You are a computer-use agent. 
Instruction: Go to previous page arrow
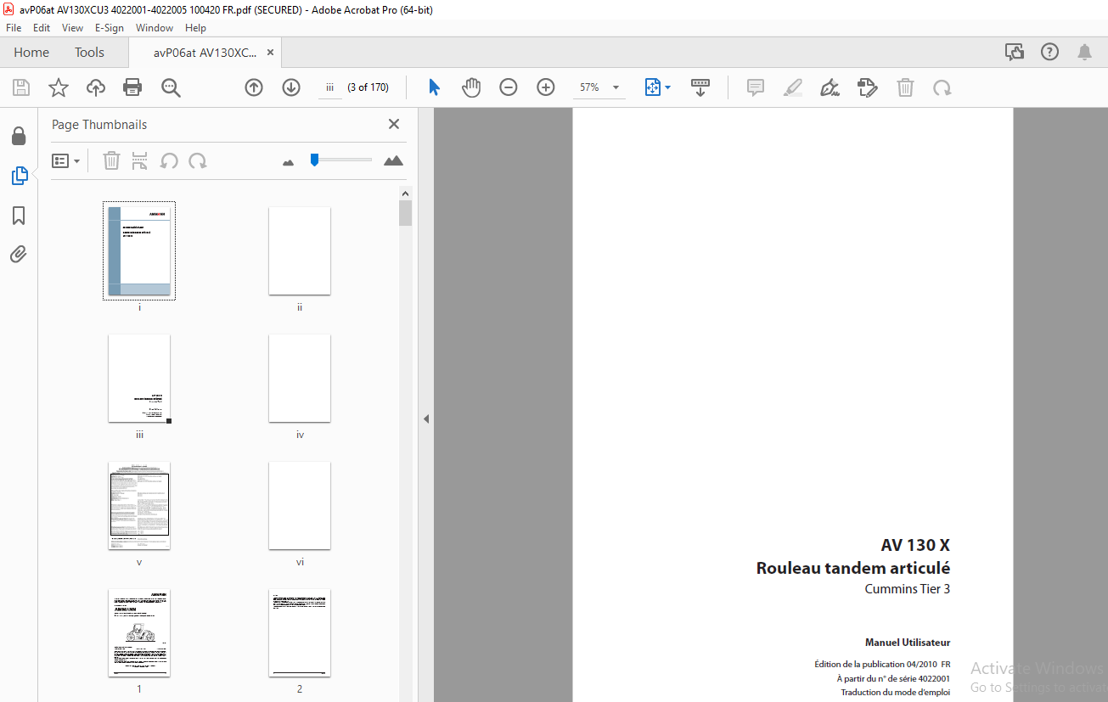254,87
